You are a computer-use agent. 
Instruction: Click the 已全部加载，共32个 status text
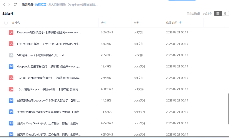point(199,13)
